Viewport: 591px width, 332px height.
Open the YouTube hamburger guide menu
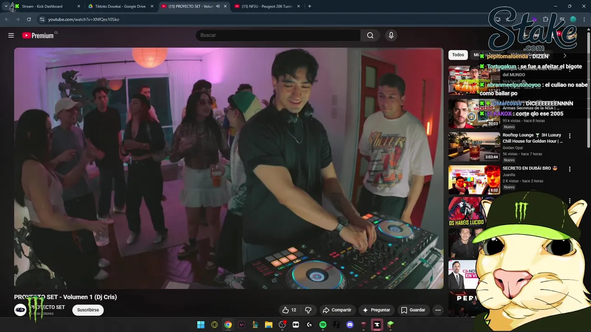point(11,36)
